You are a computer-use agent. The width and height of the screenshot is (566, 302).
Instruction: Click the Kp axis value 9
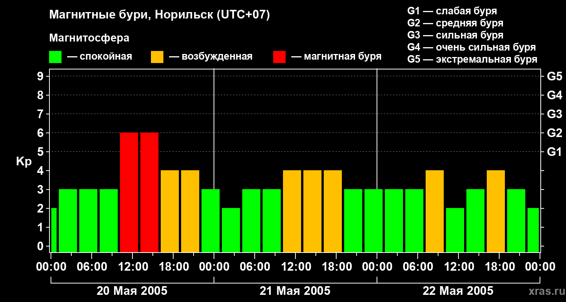[x=41, y=76]
